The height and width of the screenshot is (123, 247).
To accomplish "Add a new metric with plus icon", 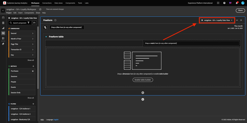I will pyautogui.click(x=33, y=66).
